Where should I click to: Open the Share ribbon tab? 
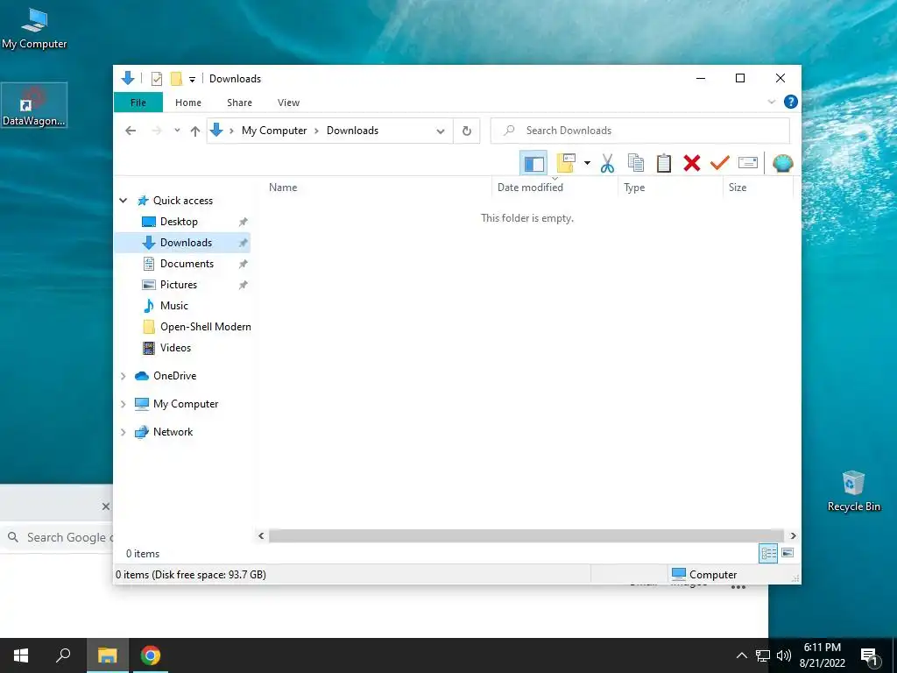coord(239,103)
